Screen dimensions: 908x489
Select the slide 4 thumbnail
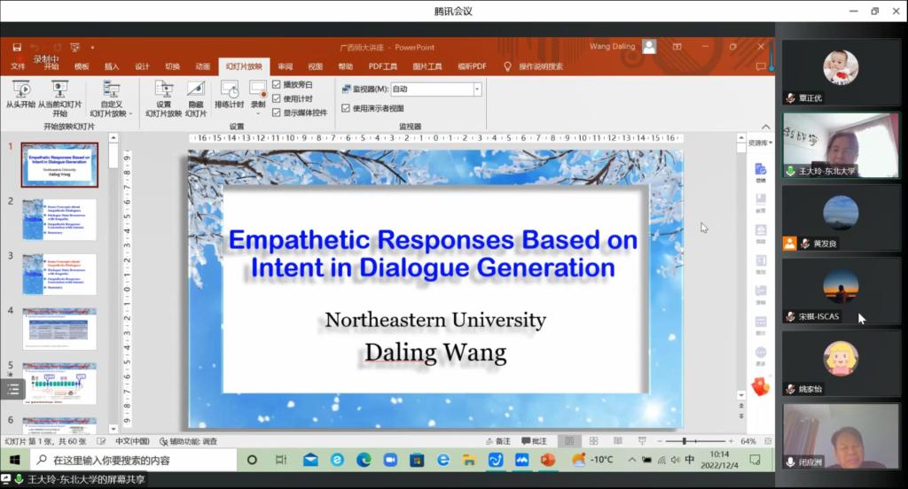tap(59, 329)
